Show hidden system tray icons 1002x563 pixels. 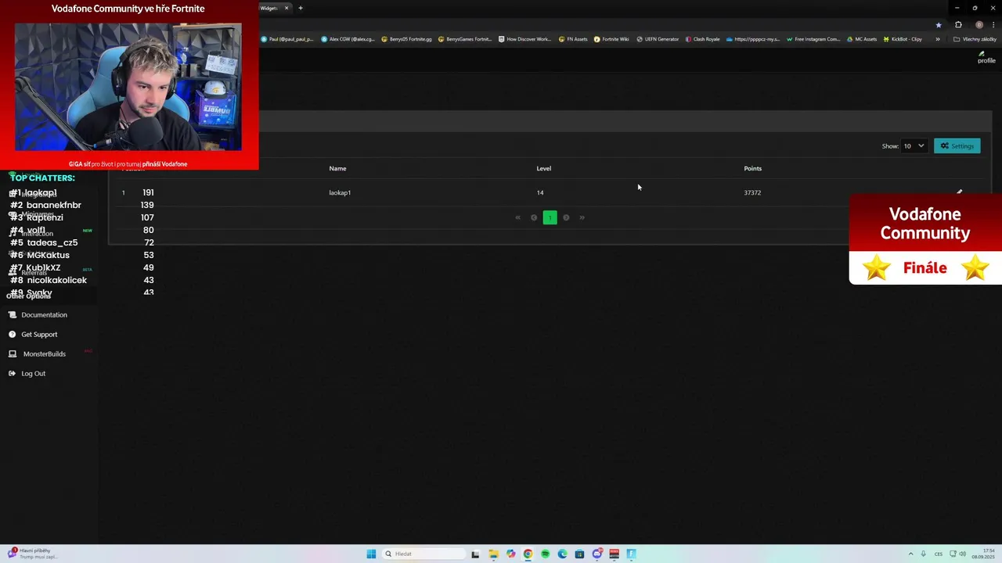[910, 554]
